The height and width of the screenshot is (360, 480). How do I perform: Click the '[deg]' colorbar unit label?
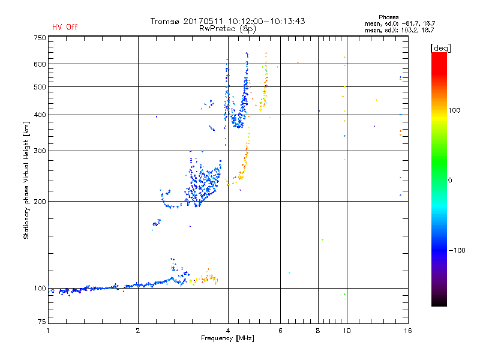(440, 48)
